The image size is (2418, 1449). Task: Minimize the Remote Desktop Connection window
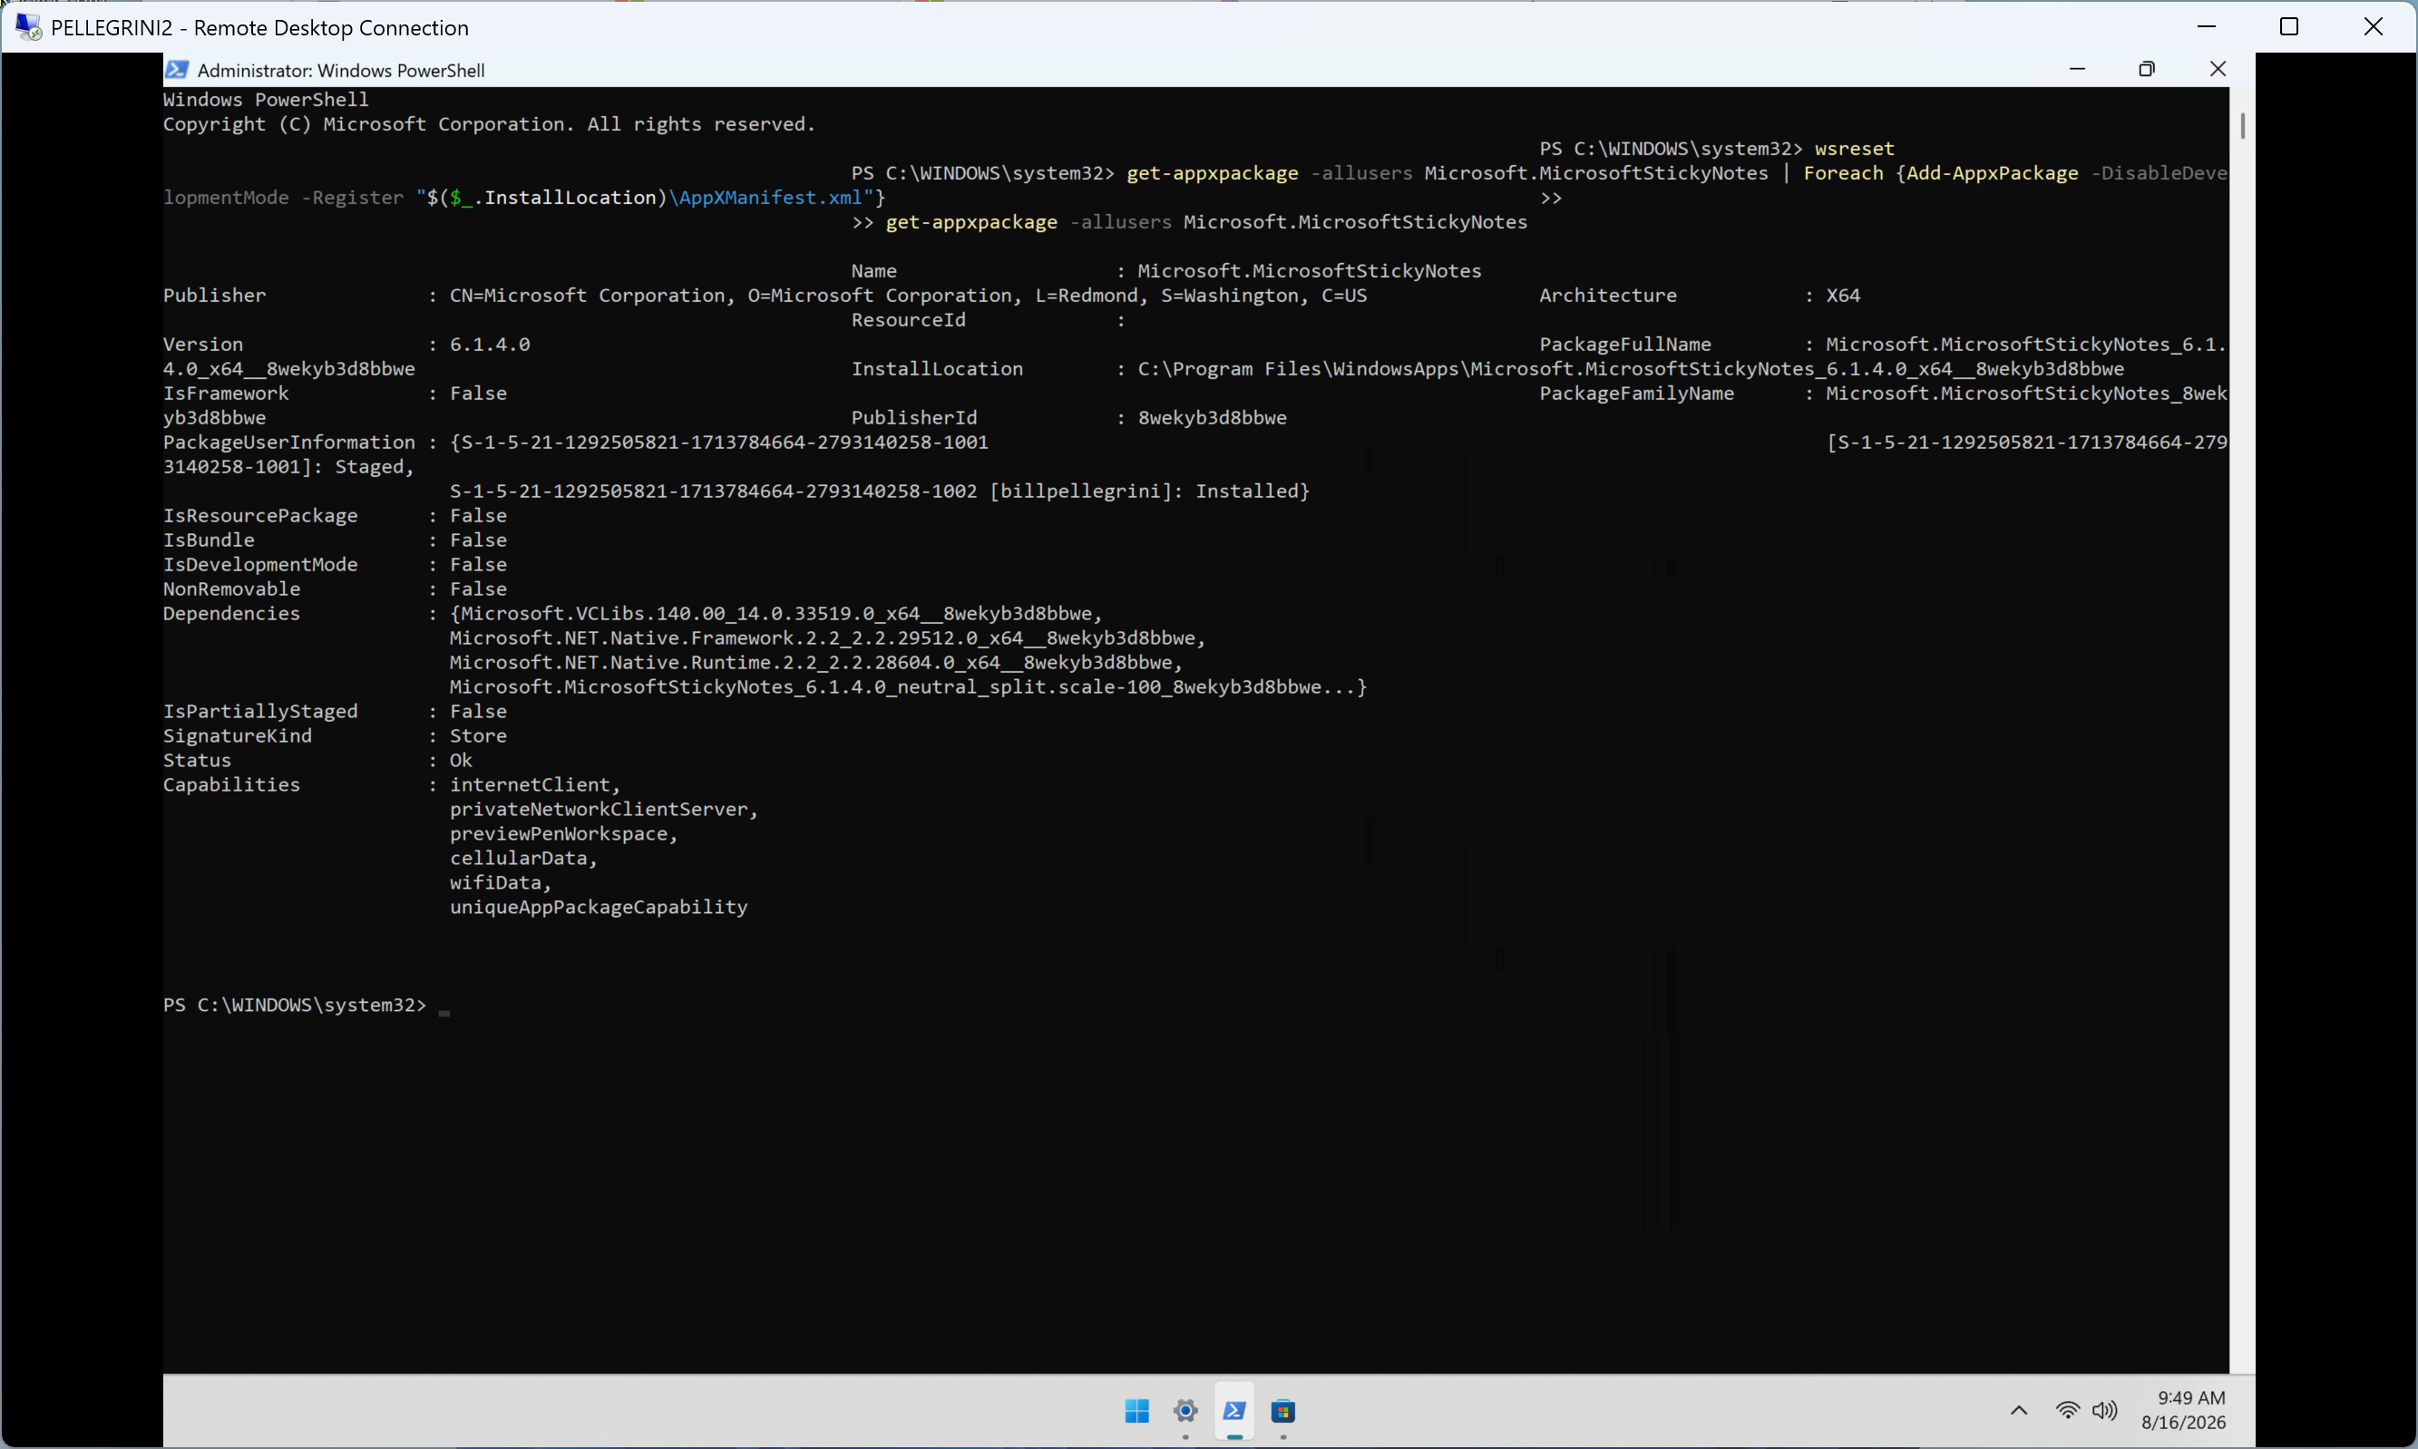[x=2206, y=26]
